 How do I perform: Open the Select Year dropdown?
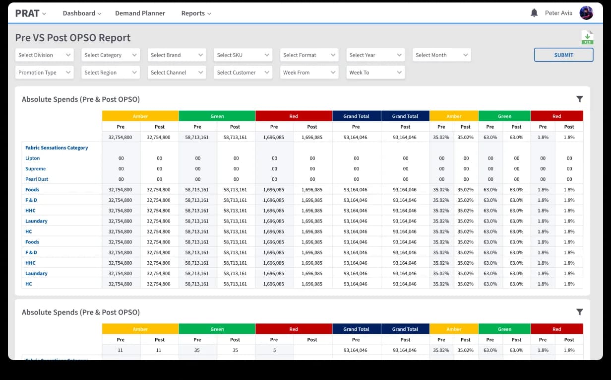click(x=375, y=55)
